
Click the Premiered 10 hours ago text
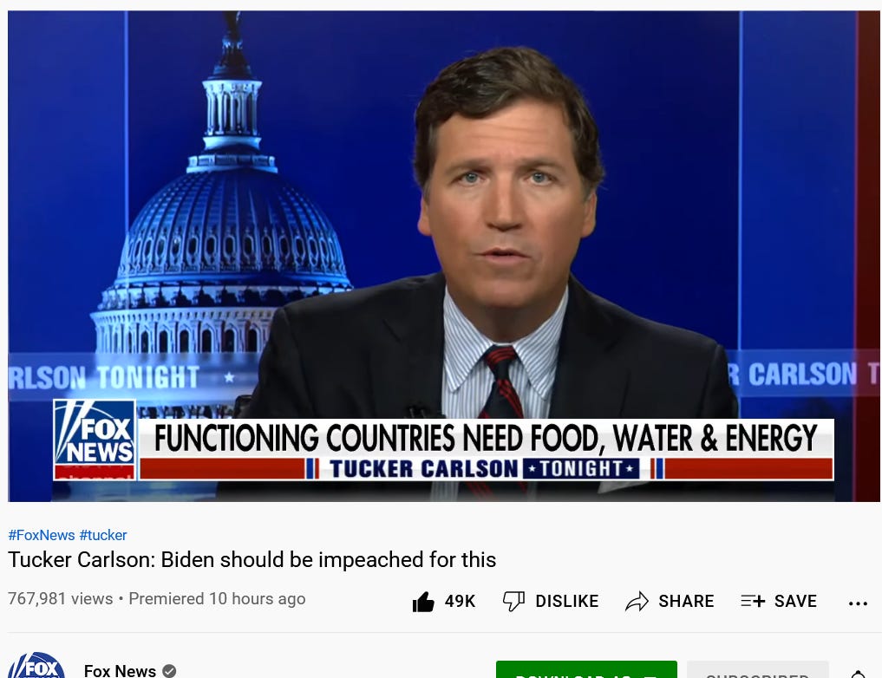click(x=217, y=599)
